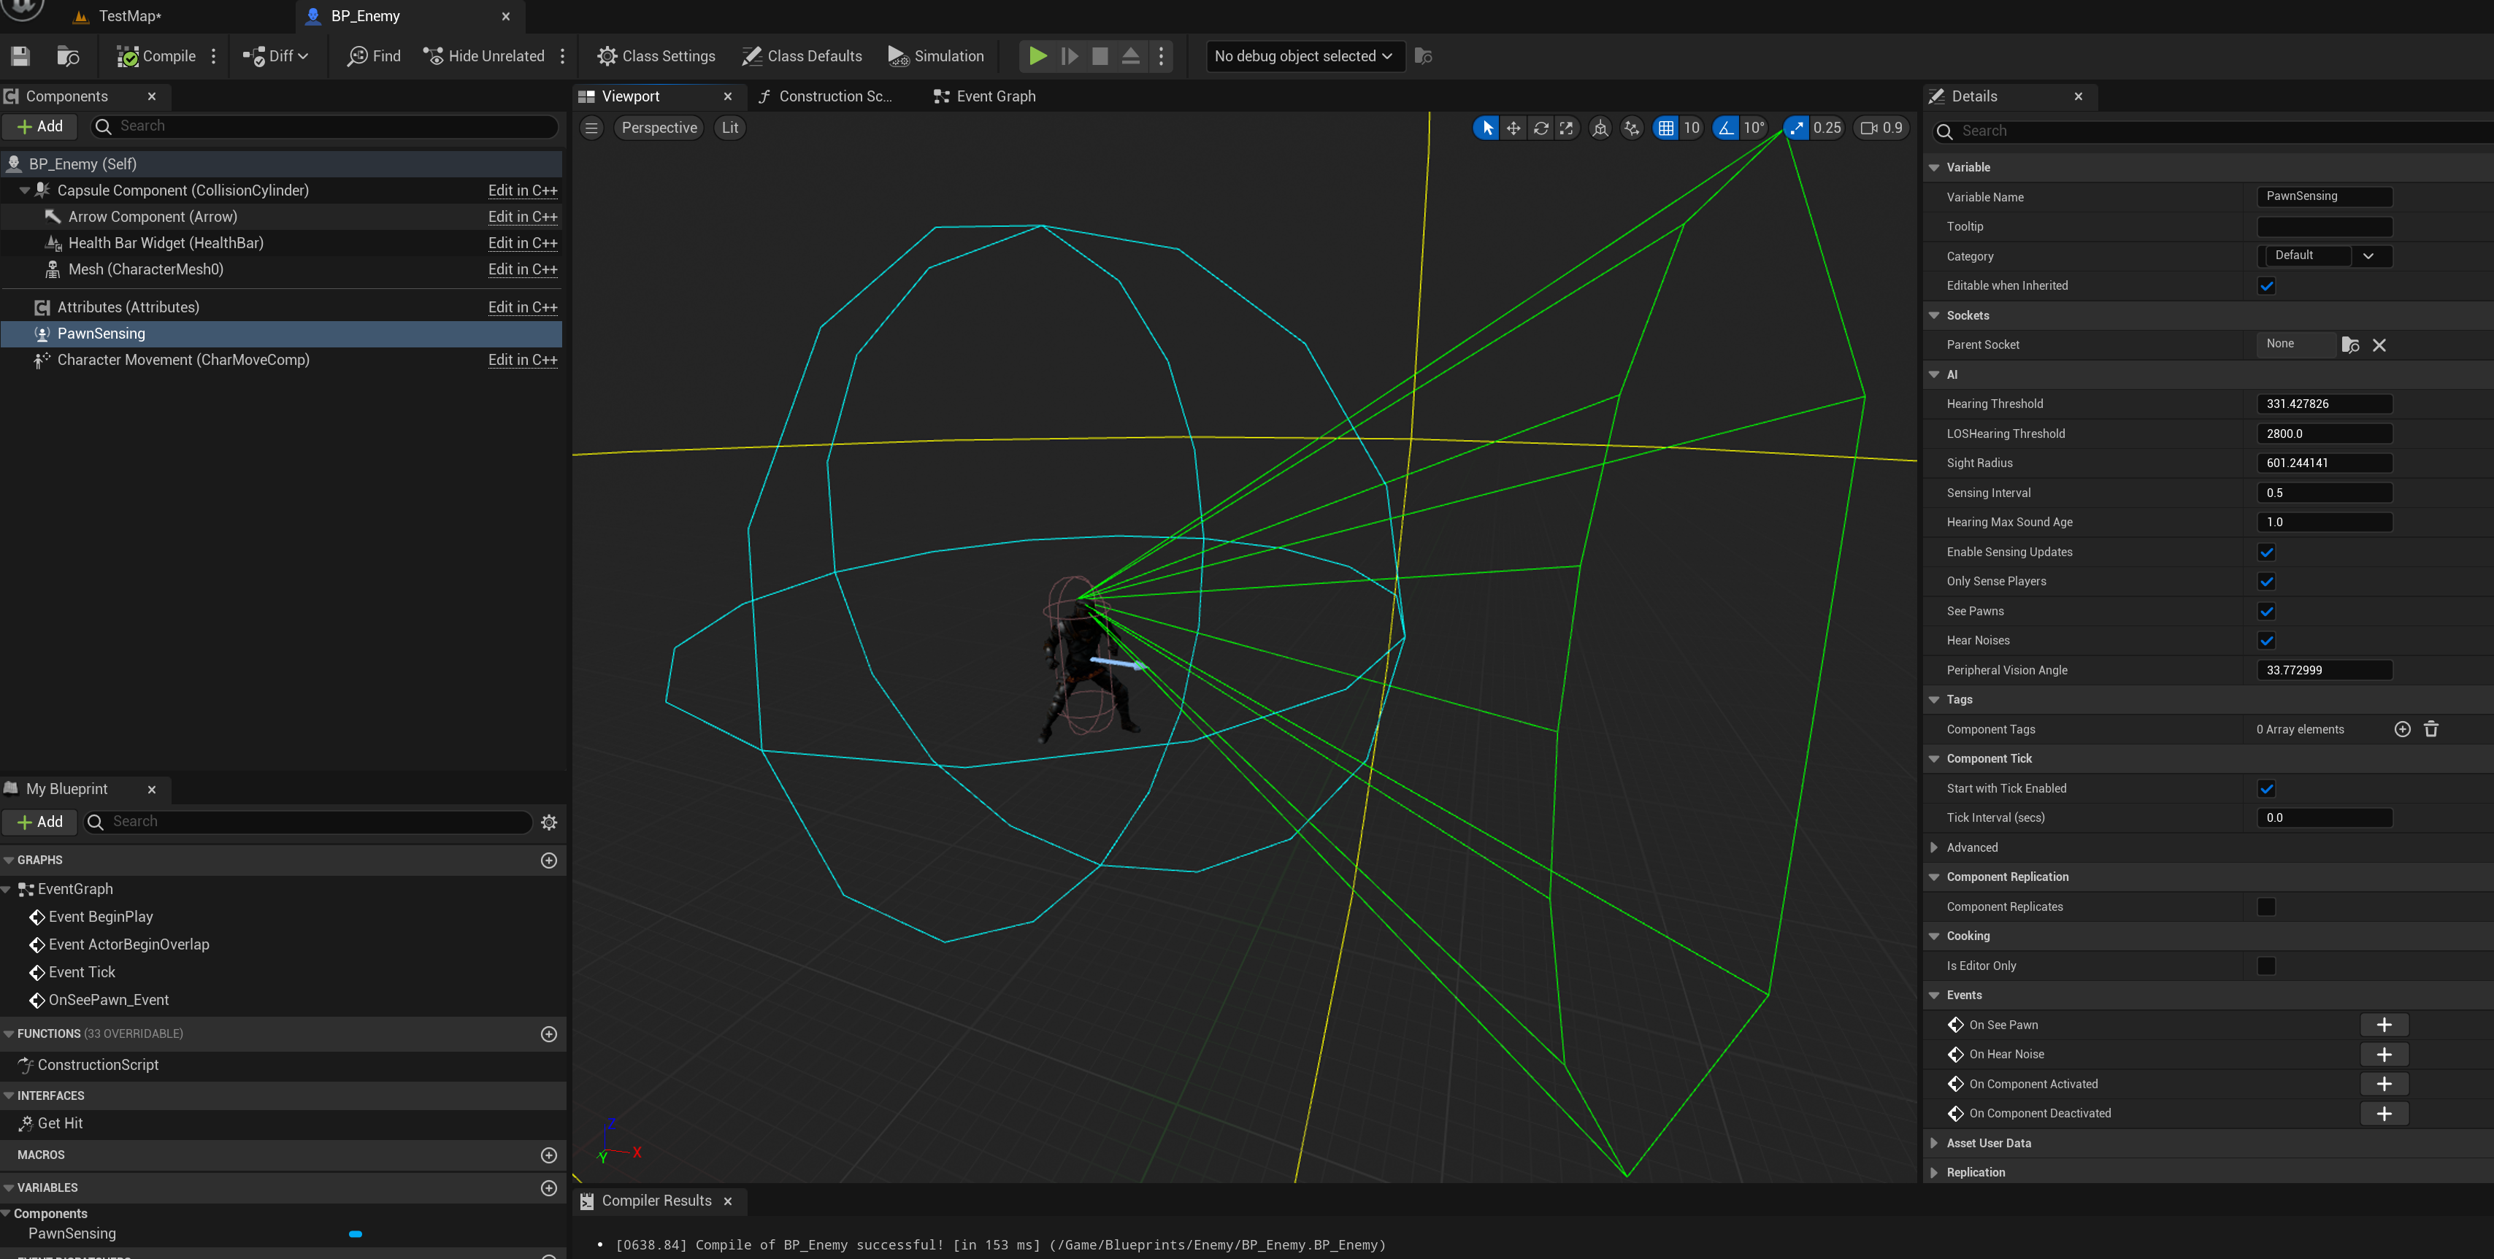Open the Compile options menu dots
This screenshot has height=1259, width=2494.
(x=214, y=56)
